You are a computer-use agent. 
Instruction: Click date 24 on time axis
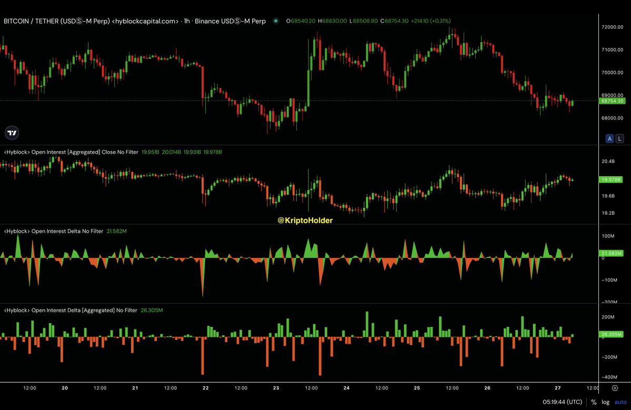[346, 388]
